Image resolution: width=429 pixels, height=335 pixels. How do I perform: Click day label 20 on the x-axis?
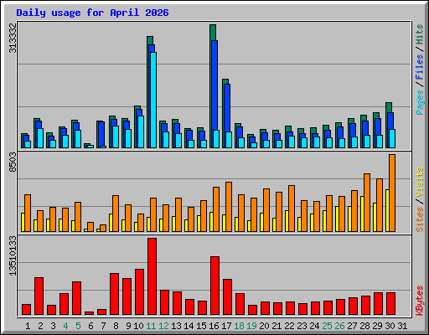[x=264, y=326]
